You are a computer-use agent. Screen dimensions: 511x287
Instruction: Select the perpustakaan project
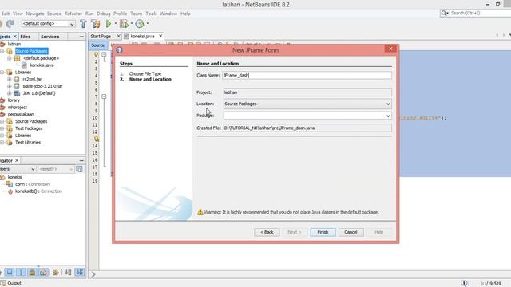[21, 114]
